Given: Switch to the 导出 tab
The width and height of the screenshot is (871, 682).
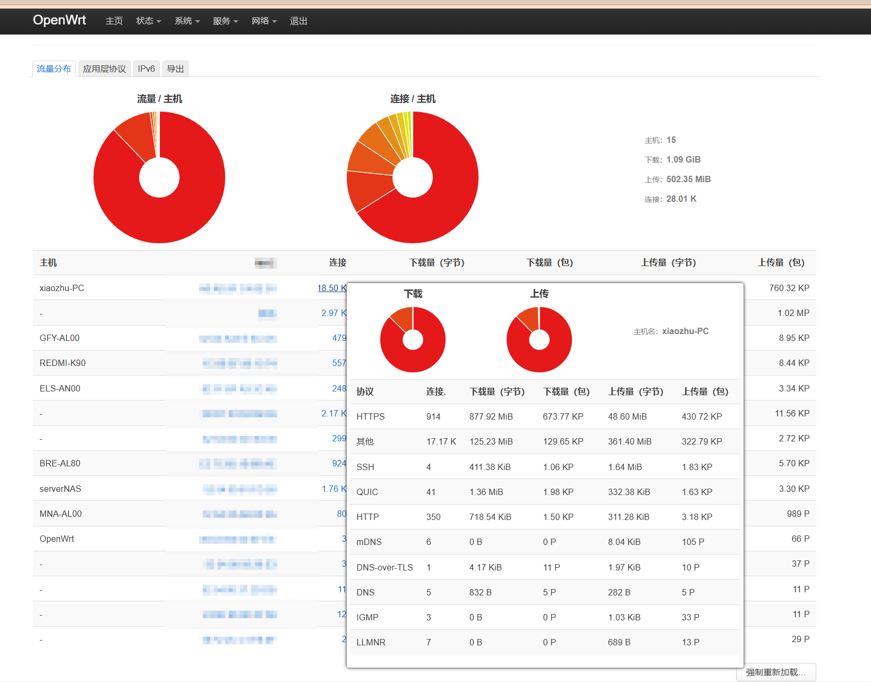Looking at the screenshot, I should pos(175,69).
